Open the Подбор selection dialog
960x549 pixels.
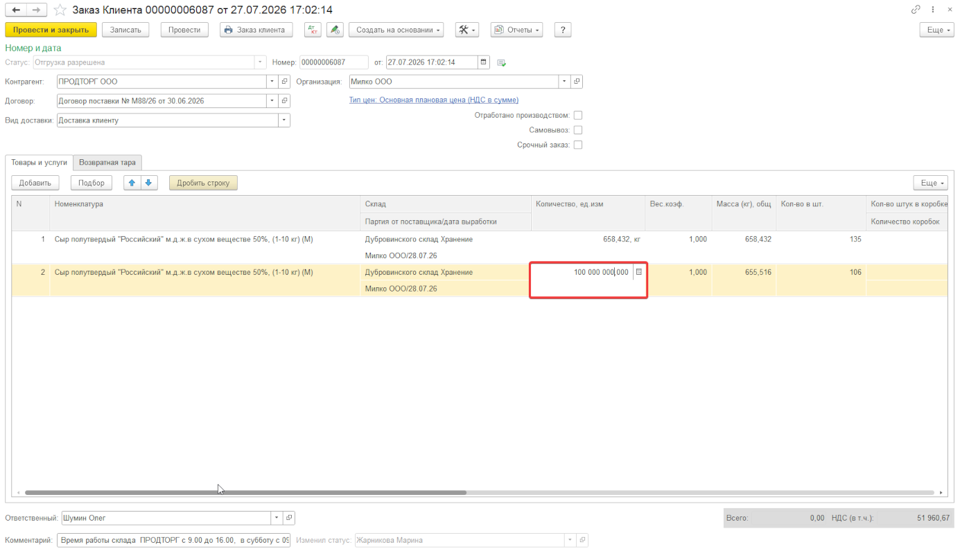pyautogui.click(x=91, y=183)
